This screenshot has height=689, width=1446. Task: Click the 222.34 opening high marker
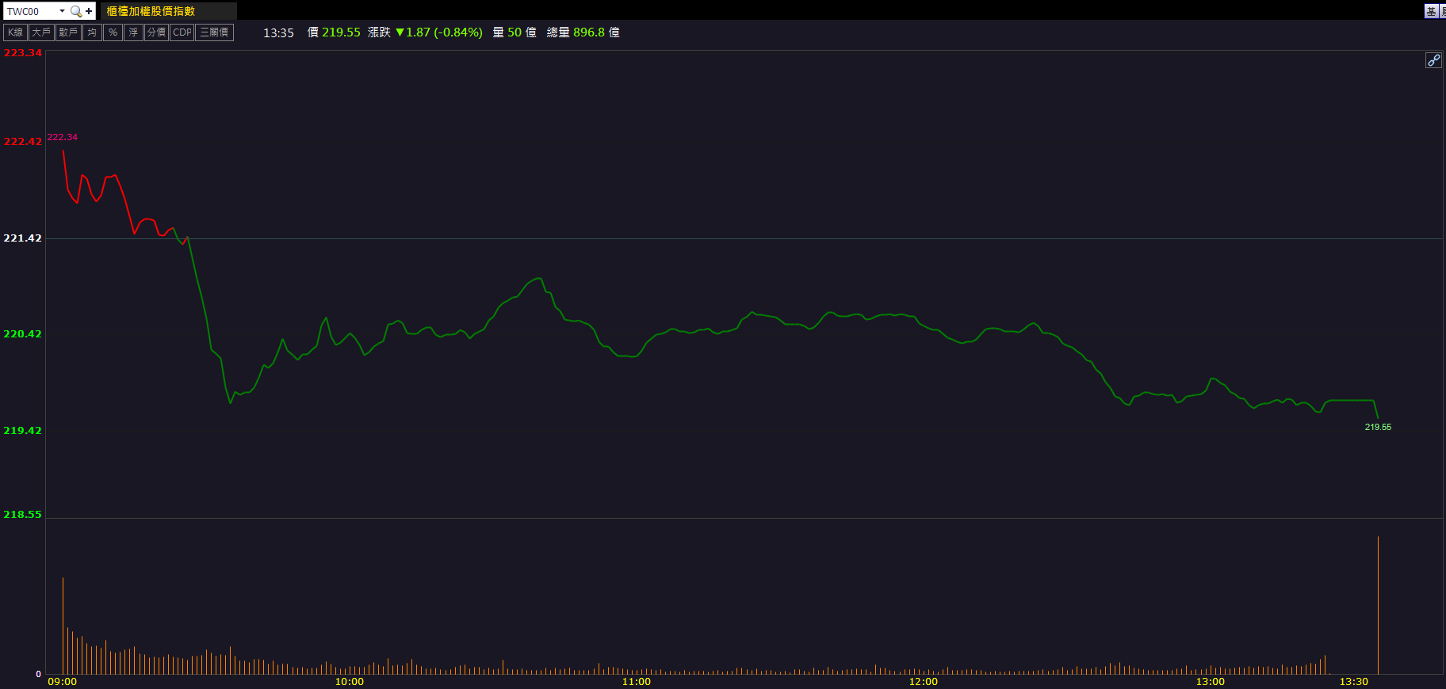click(62, 137)
